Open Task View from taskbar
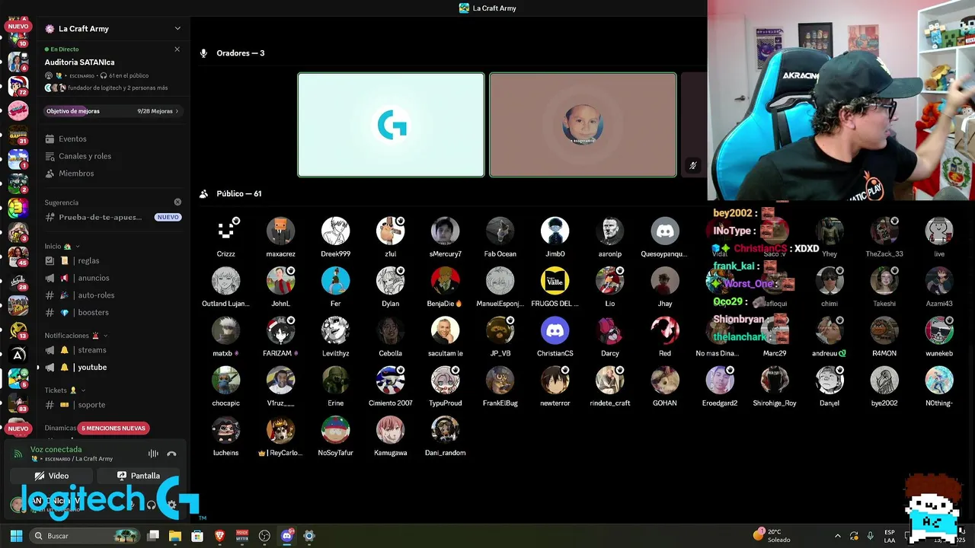 point(153,536)
